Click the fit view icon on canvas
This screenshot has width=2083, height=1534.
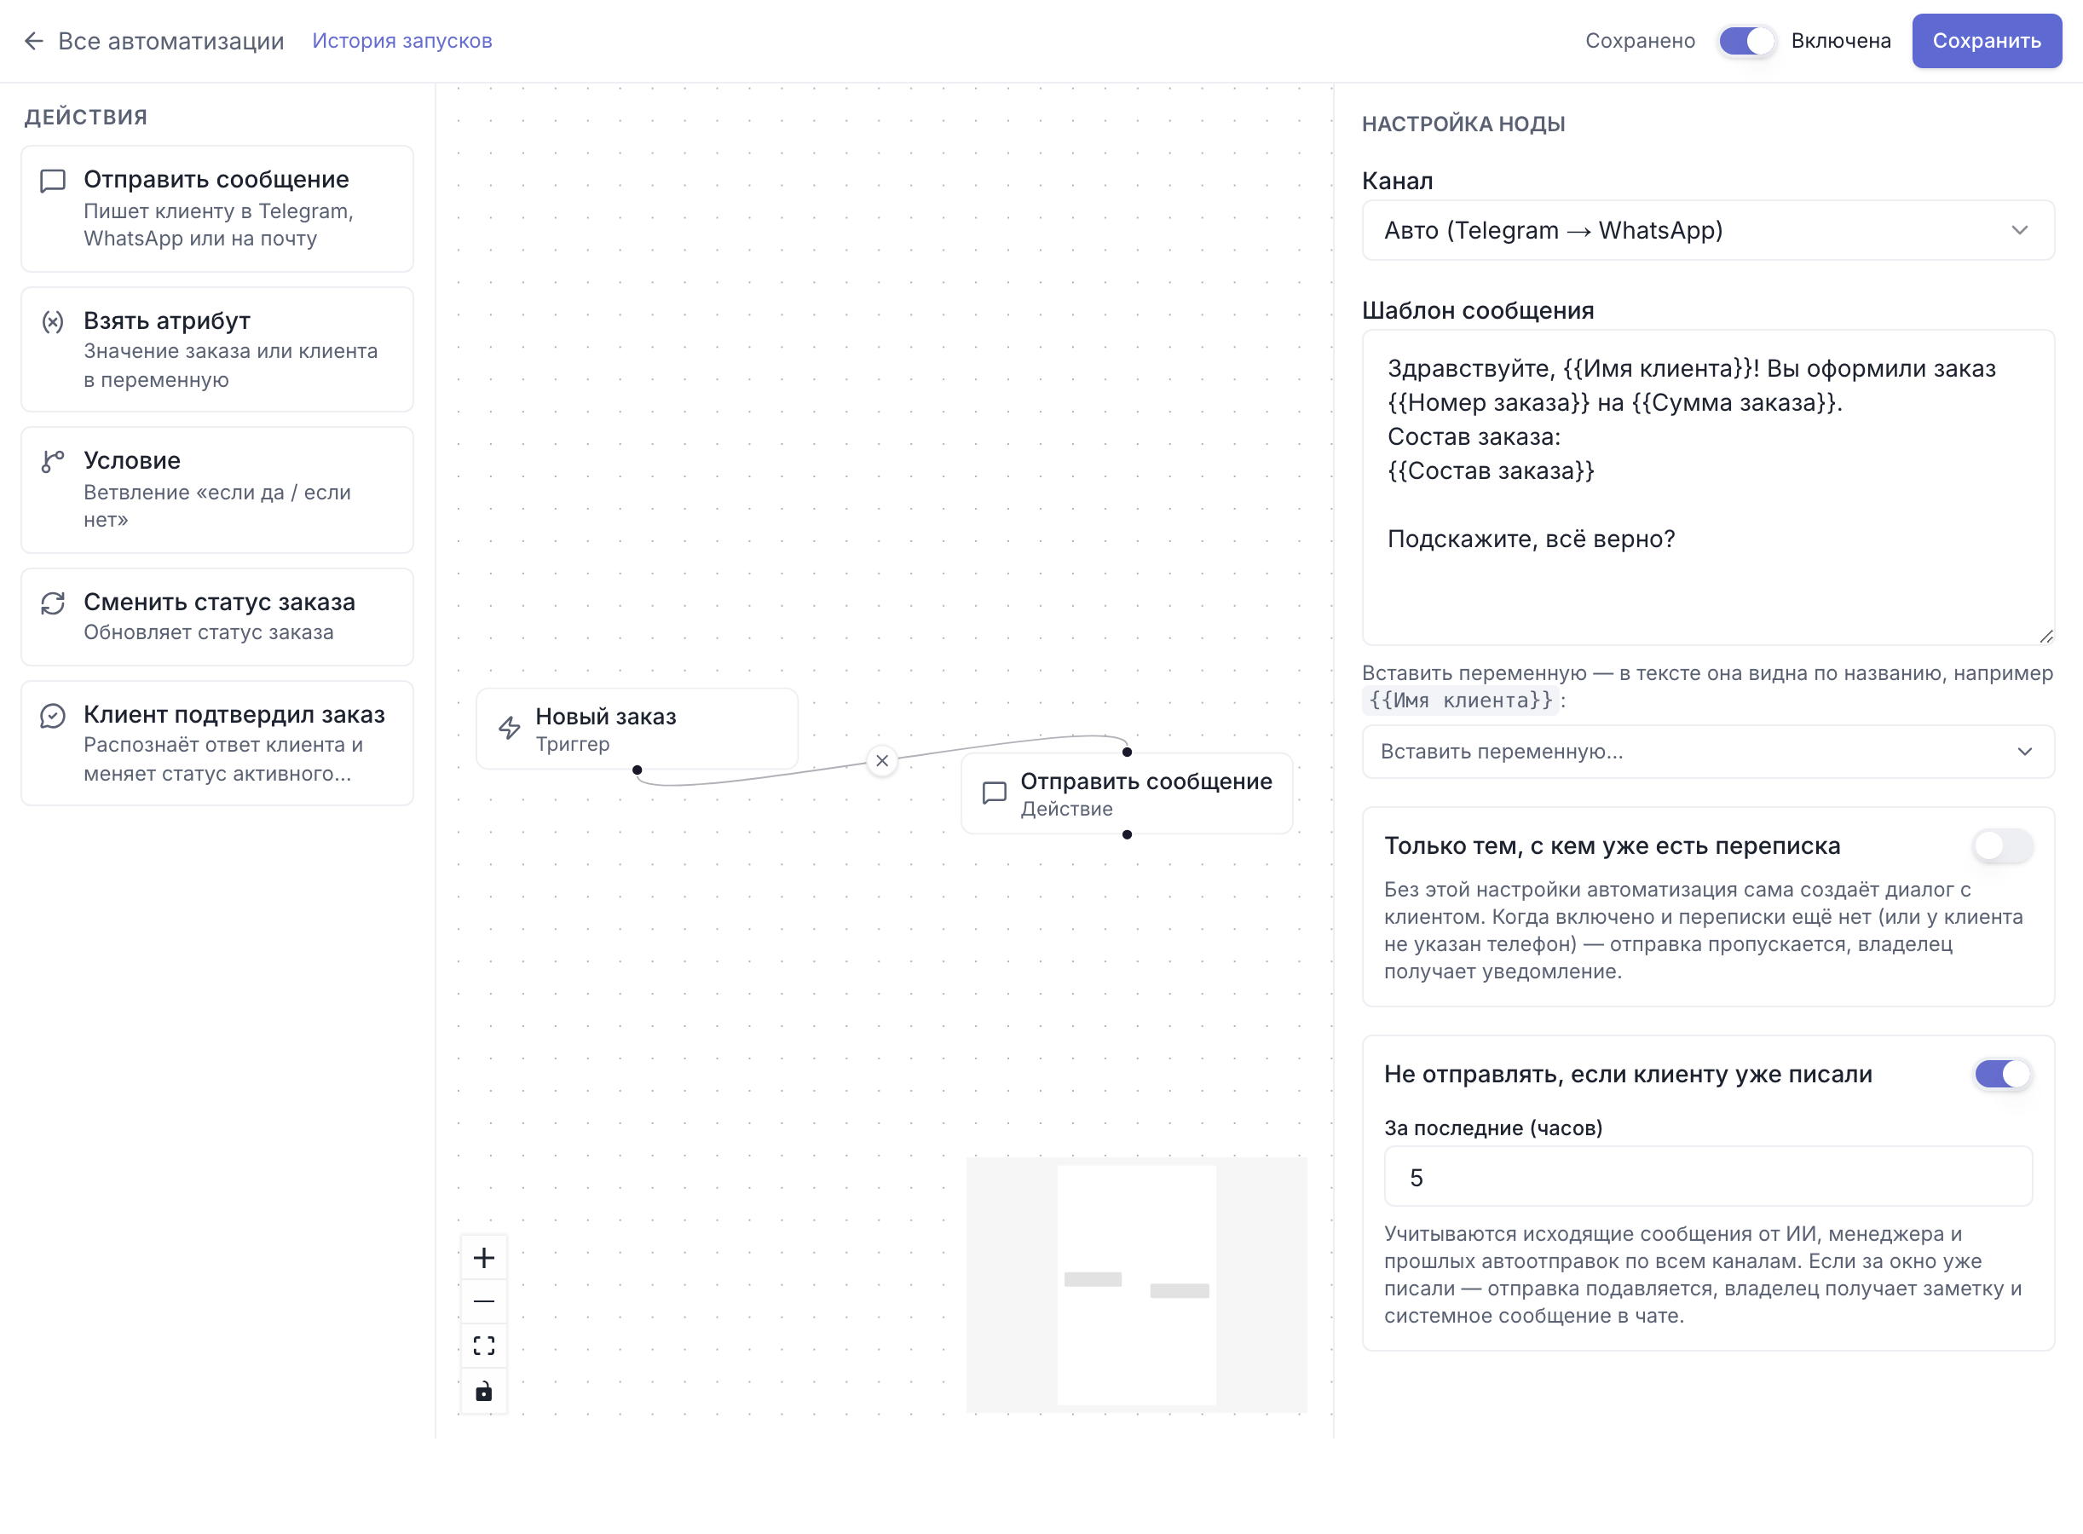(x=484, y=1346)
